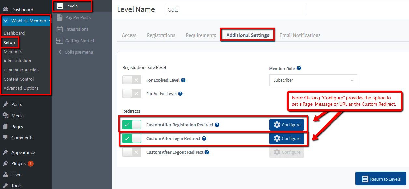409x189 pixels.
Task: Click the Plugins plug icon
Action: point(6,163)
